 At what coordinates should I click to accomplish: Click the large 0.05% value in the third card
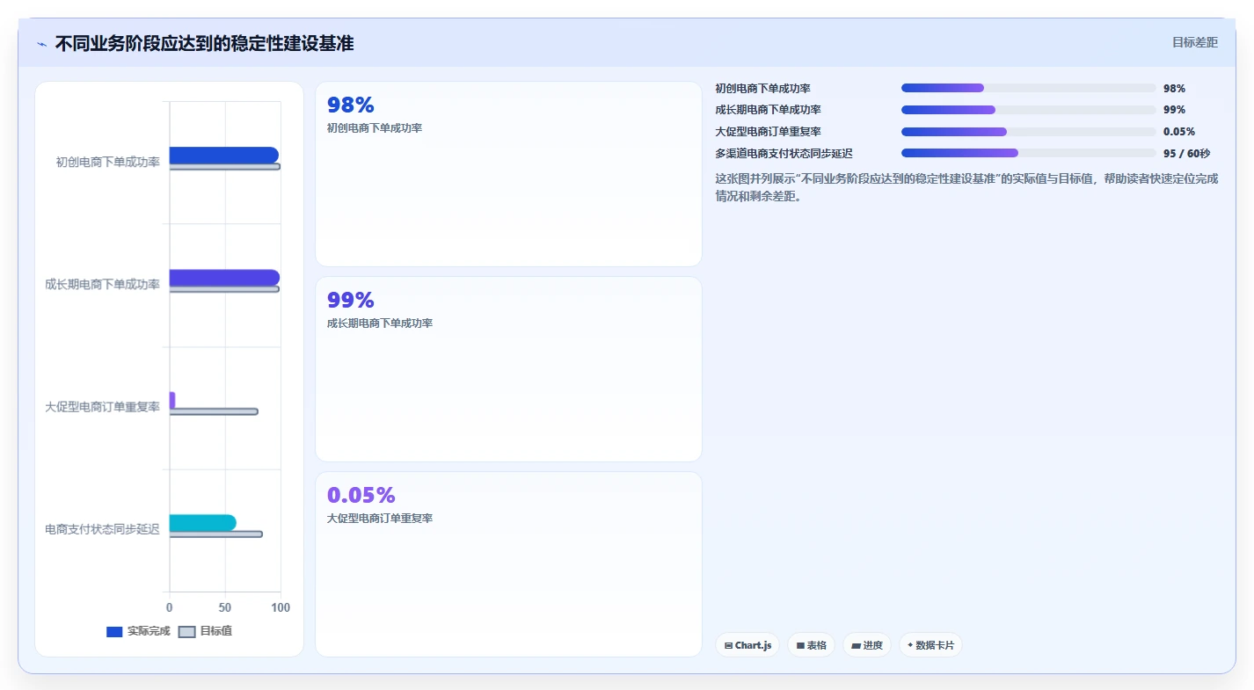[x=361, y=496]
